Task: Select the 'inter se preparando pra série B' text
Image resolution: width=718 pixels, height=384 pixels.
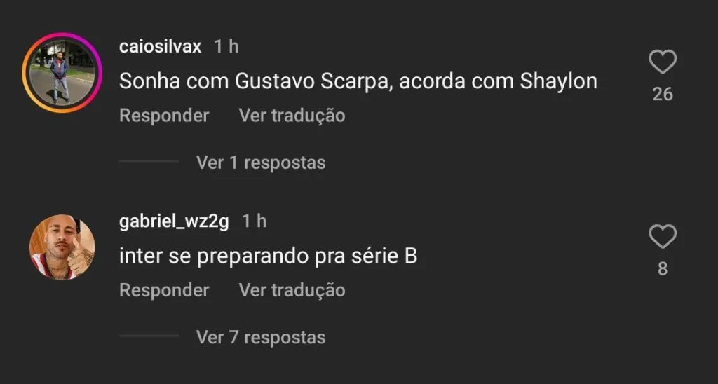Action: coord(268,256)
